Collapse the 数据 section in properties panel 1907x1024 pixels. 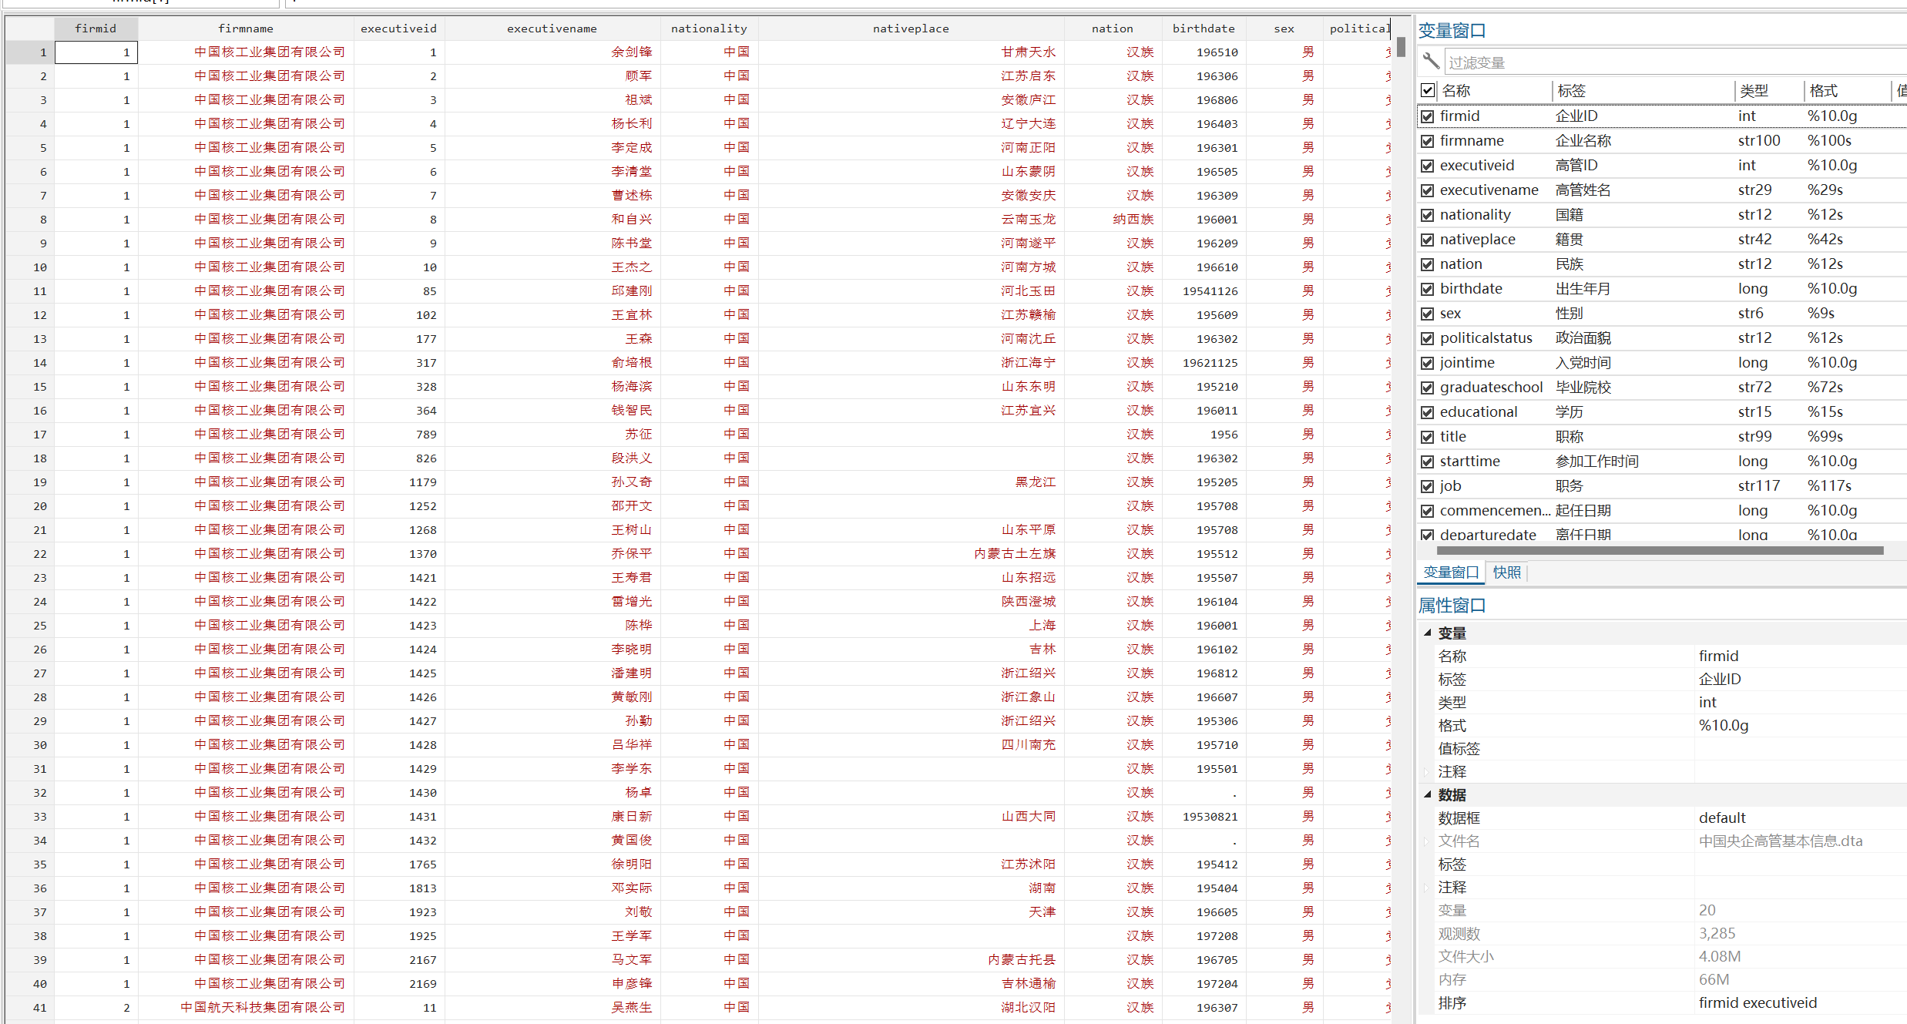[1428, 794]
